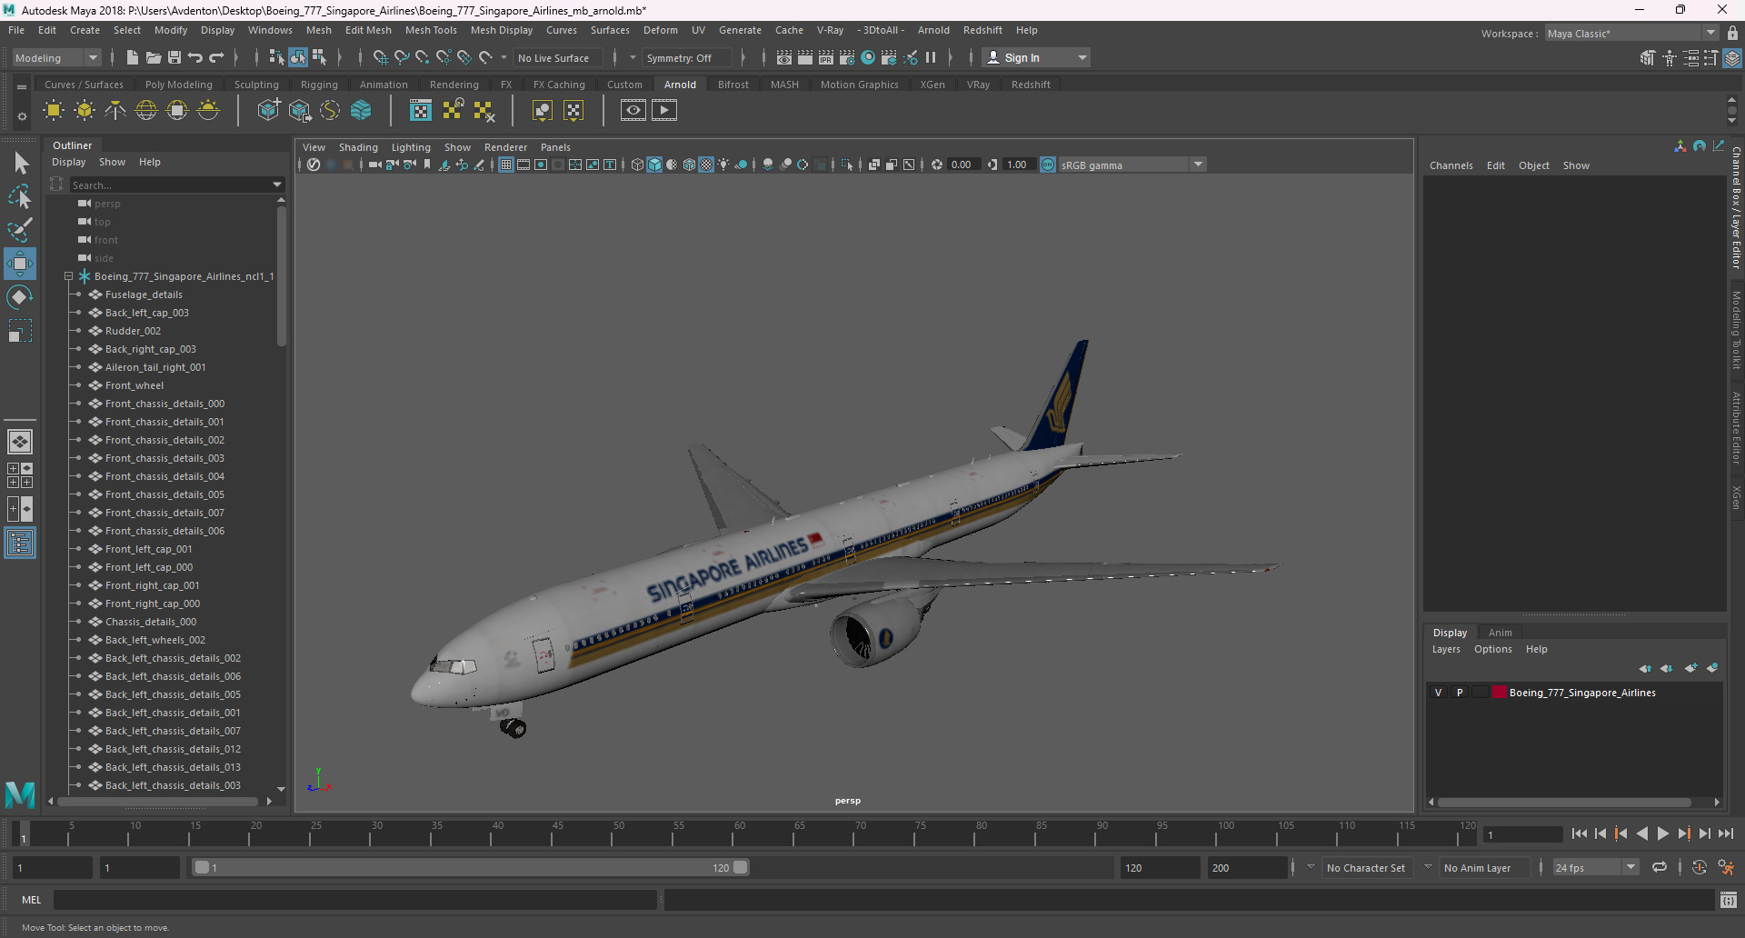The image size is (1745, 938).
Task: Toggle use all lights viewport icon
Action: click(x=723, y=165)
